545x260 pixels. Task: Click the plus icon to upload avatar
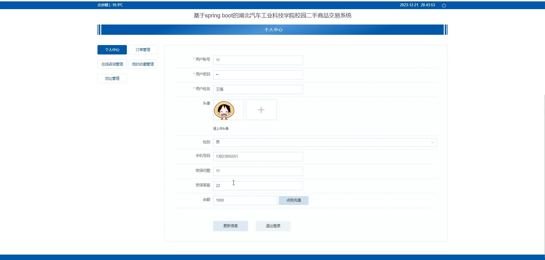tap(261, 110)
